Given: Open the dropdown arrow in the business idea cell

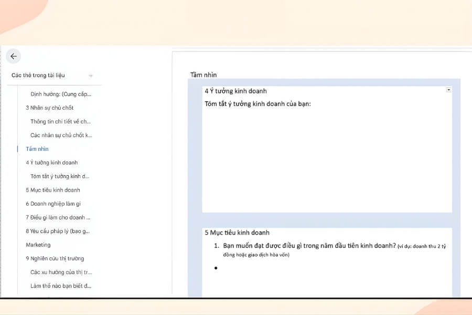Looking at the screenshot, I should [448, 90].
